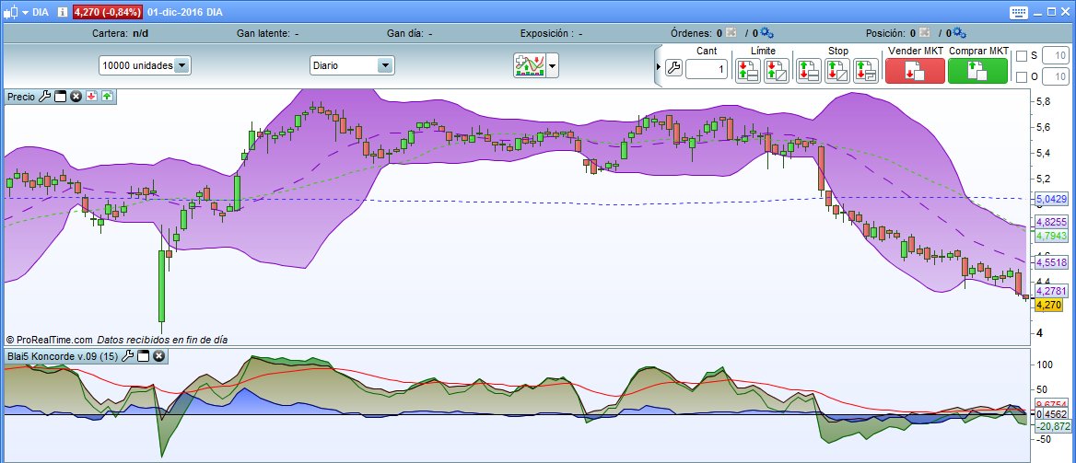
Task: Open the Precio panel wrench settings
Action: coord(44,97)
